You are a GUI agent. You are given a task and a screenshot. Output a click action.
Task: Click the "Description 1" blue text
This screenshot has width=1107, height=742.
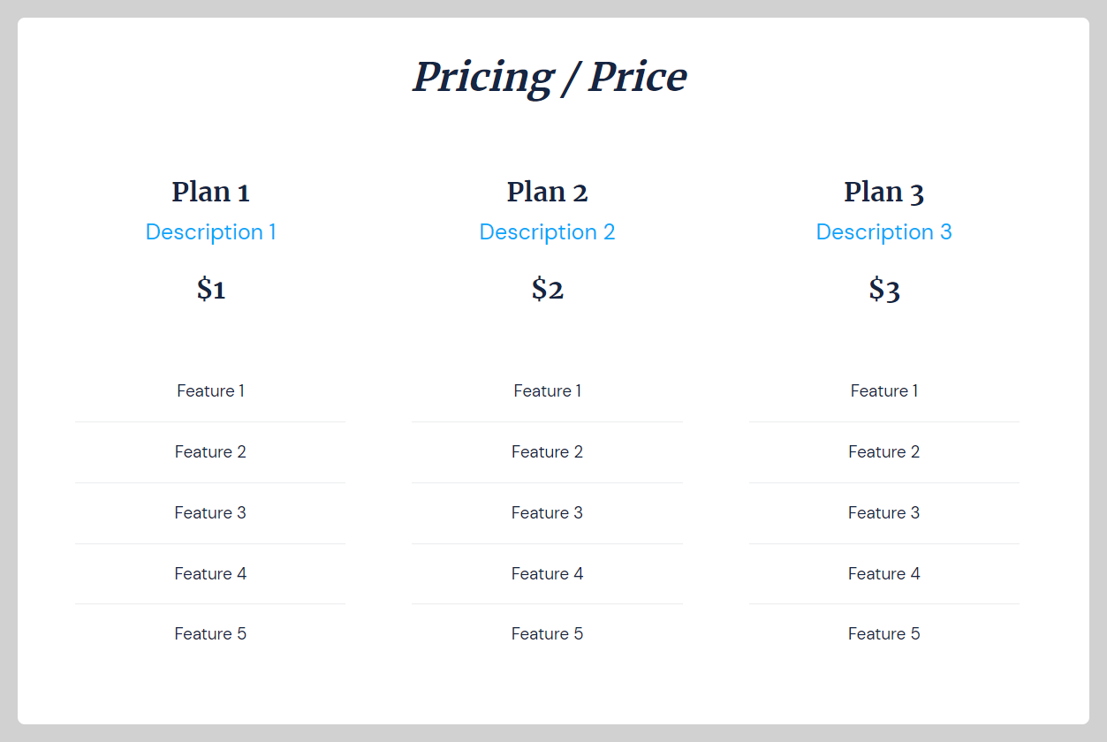210,232
